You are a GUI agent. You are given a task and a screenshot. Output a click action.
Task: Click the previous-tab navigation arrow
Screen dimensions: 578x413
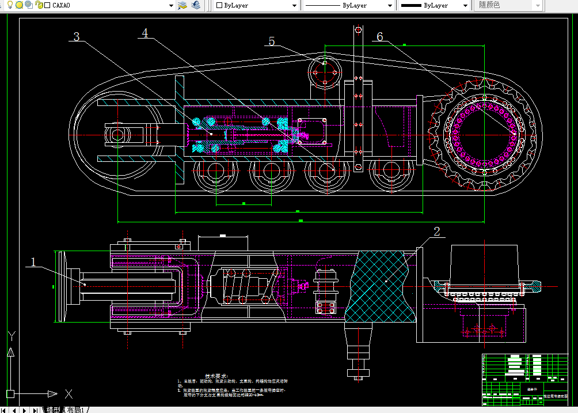point(14,410)
